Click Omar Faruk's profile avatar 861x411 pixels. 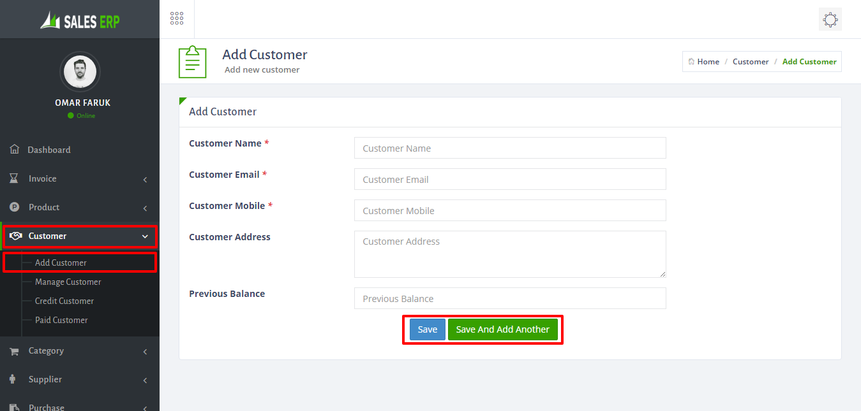point(80,71)
